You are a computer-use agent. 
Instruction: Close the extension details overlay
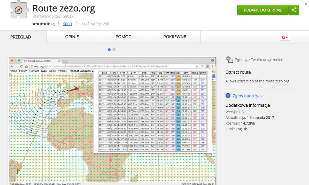pyautogui.click(x=306, y=4)
